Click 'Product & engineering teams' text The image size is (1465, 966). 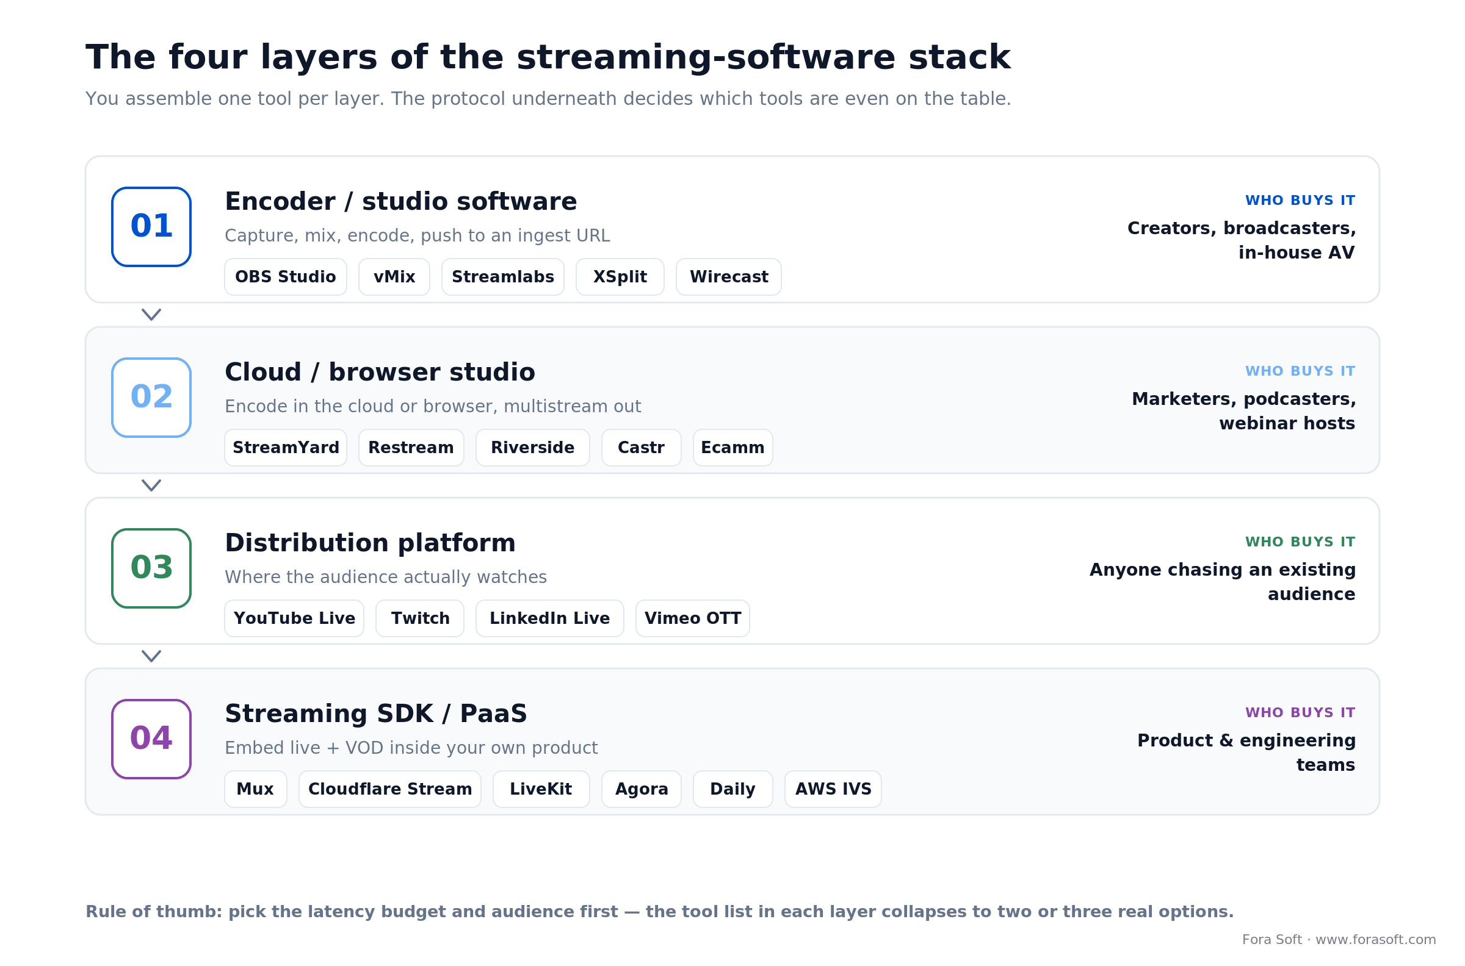coord(1246,753)
